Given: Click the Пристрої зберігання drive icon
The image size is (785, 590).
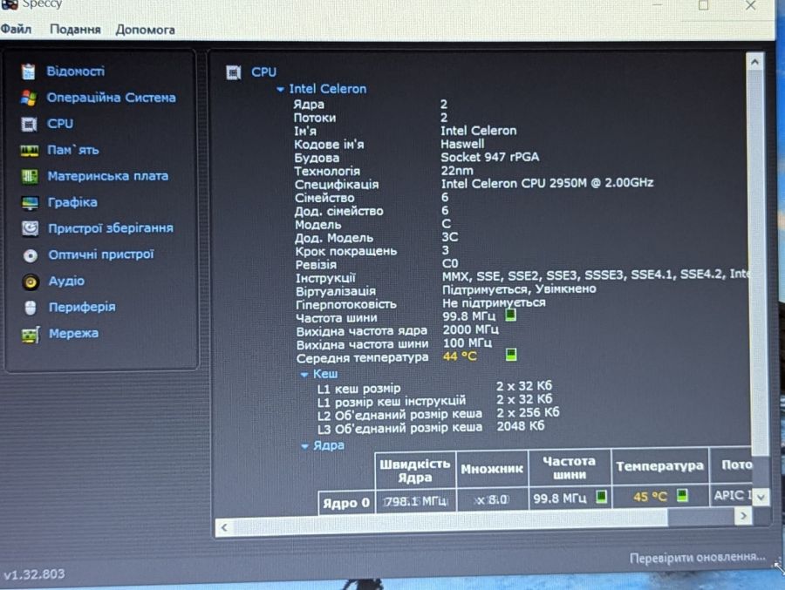Looking at the screenshot, I should [x=31, y=228].
